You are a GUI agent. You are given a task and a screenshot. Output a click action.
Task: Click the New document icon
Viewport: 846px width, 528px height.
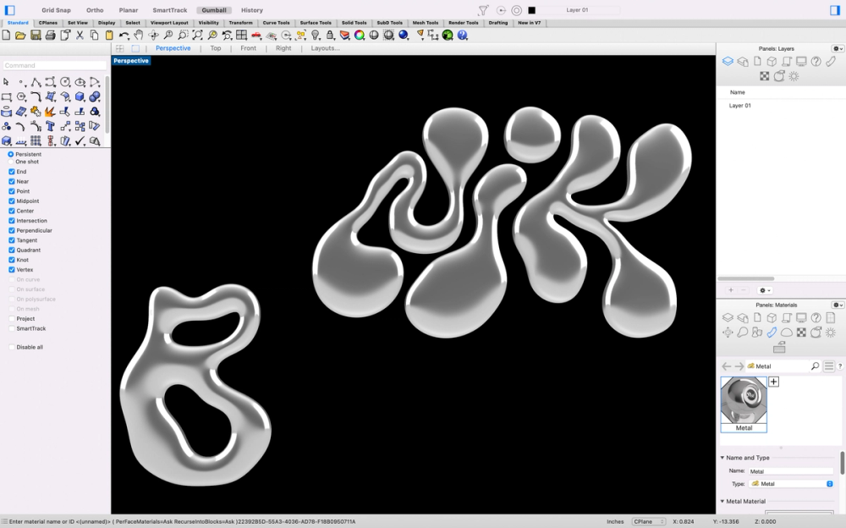(x=6, y=35)
